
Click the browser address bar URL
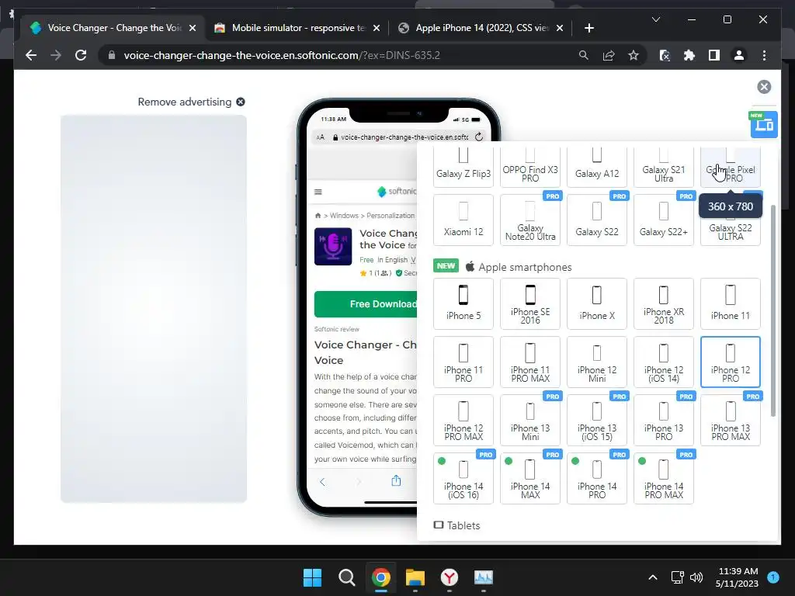tap(281, 55)
